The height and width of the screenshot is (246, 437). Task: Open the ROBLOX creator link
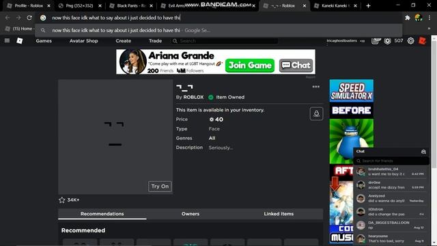click(x=193, y=97)
